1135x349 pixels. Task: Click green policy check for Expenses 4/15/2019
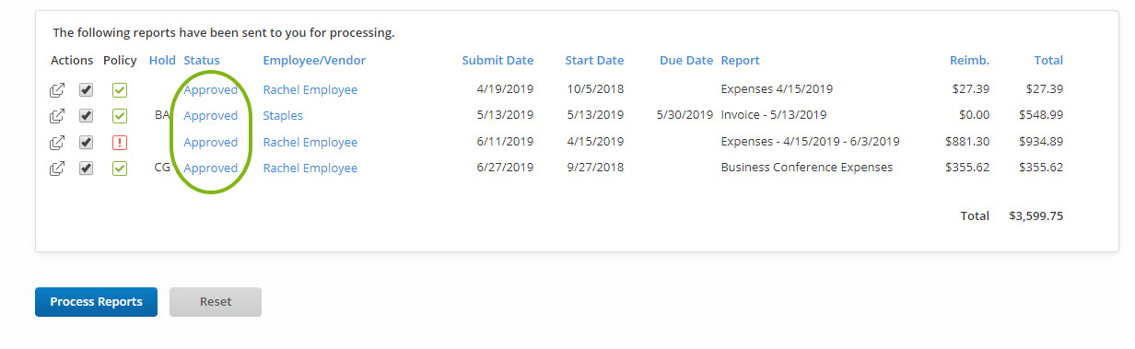point(120,90)
